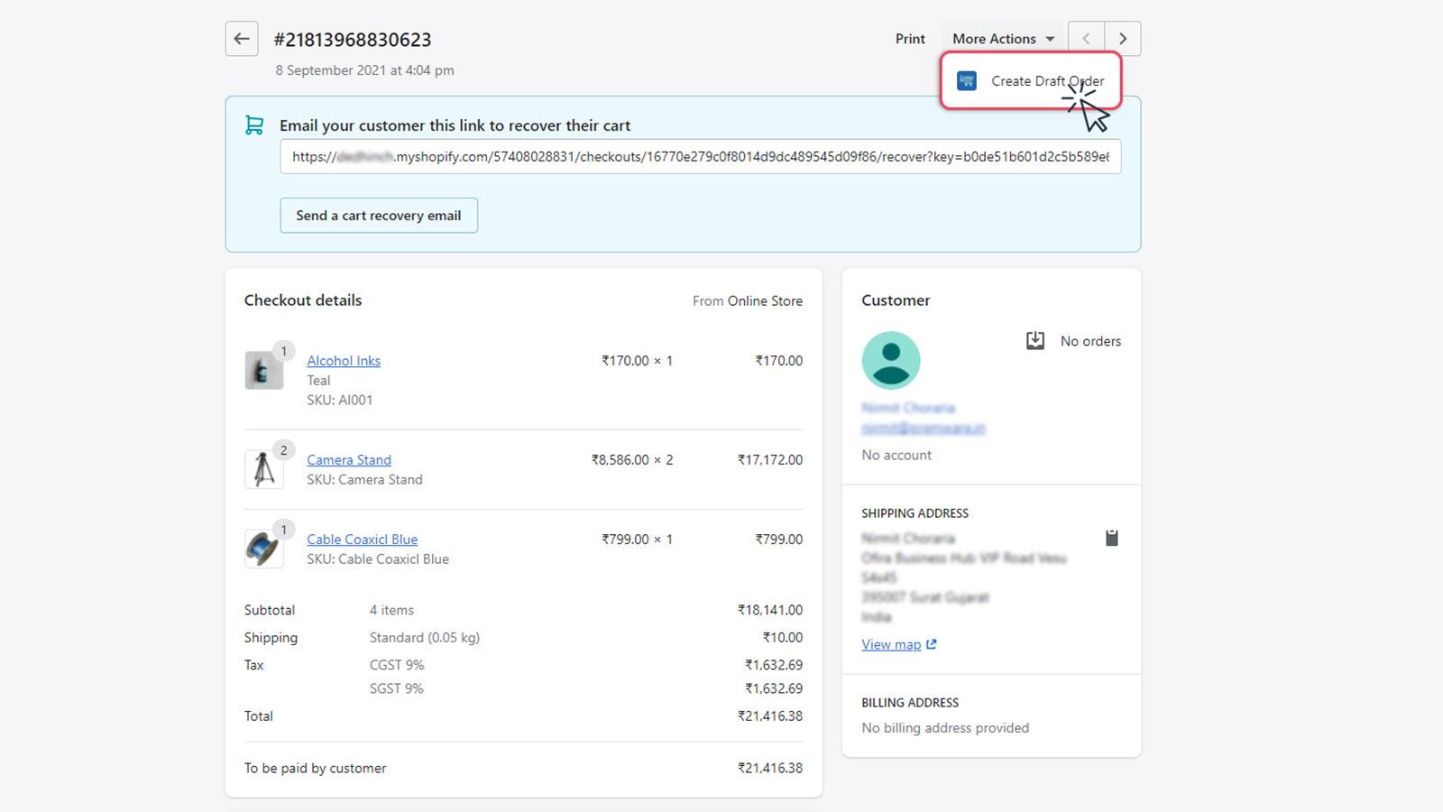
Task: Click the cart icon in recovery banner
Action: tap(254, 125)
